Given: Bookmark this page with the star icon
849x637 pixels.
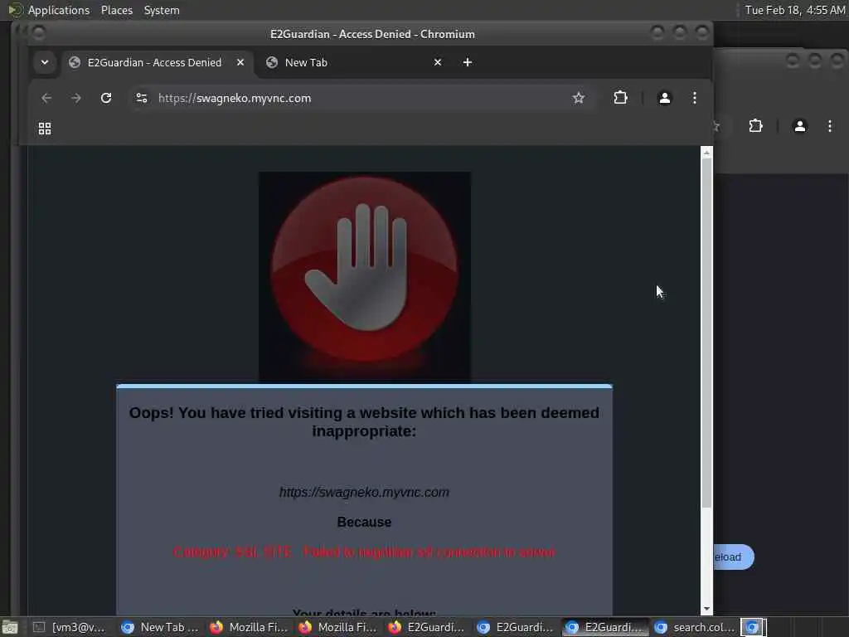Looking at the screenshot, I should [x=578, y=98].
